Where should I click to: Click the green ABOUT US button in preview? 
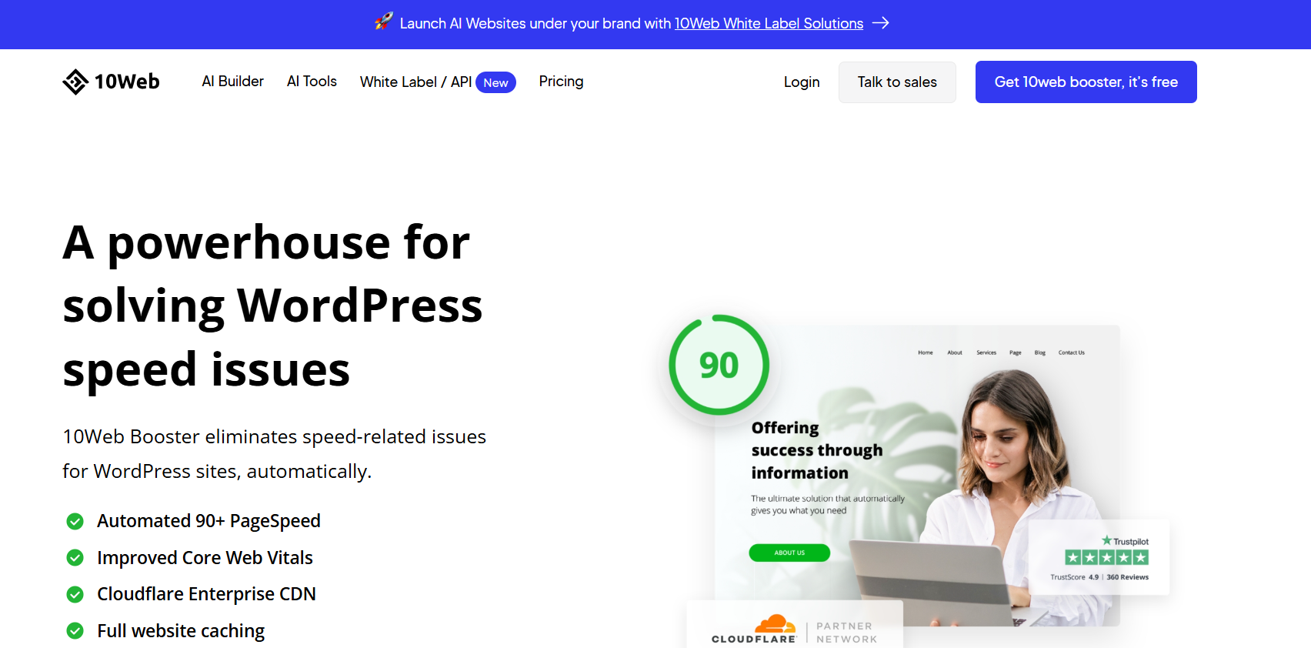pyautogui.click(x=789, y=553)
